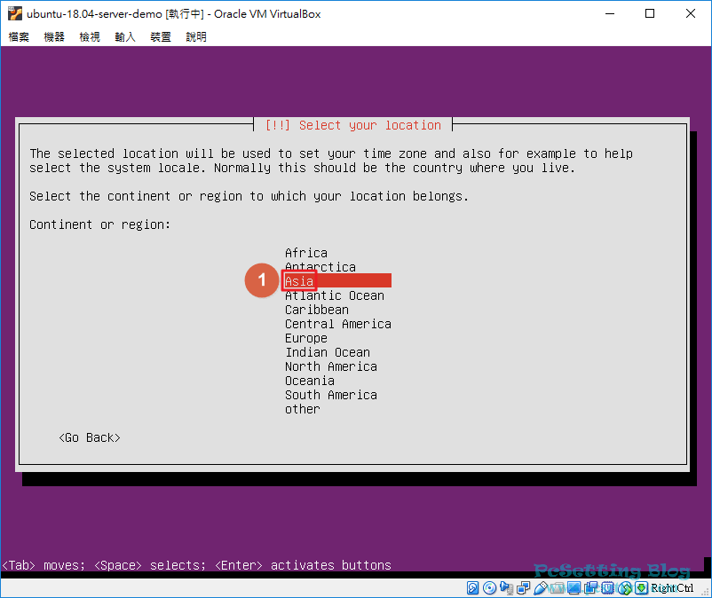
Task: Click the USB devices status icon
Action: point(541,588)
